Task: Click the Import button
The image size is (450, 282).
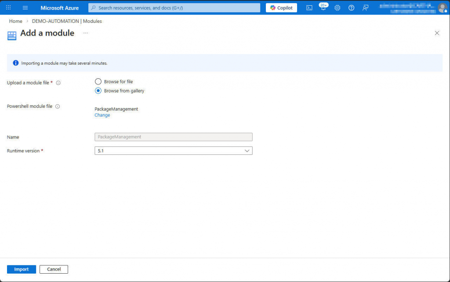Action: [21, 269]
